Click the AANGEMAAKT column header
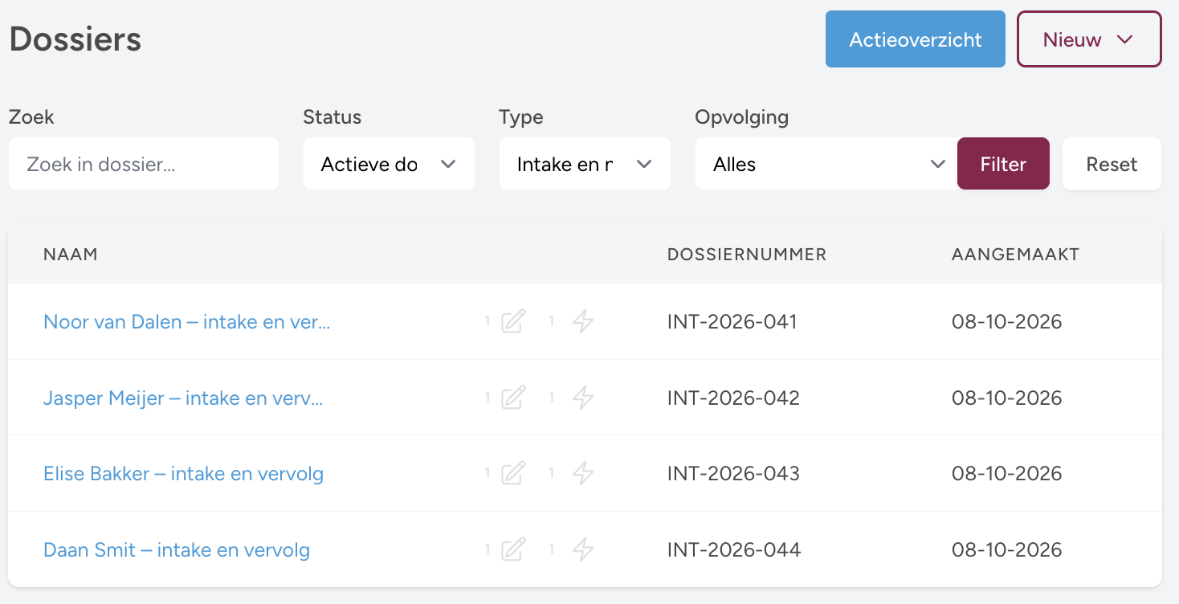The width and height of the screenshot is (1179, 604). click(x=1015, y=255)
